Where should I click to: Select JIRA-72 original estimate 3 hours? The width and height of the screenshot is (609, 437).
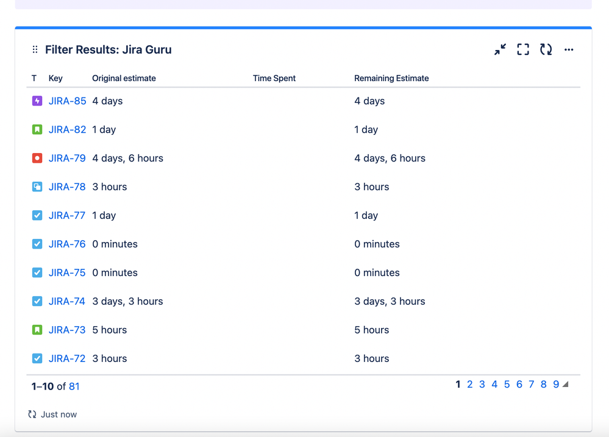[110, 358]
